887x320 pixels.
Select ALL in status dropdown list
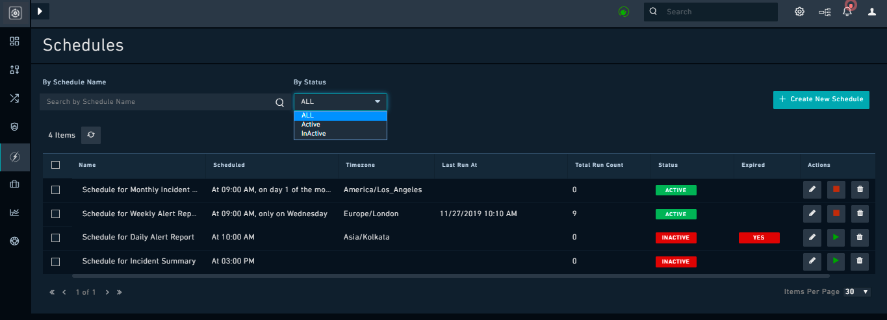341,116
